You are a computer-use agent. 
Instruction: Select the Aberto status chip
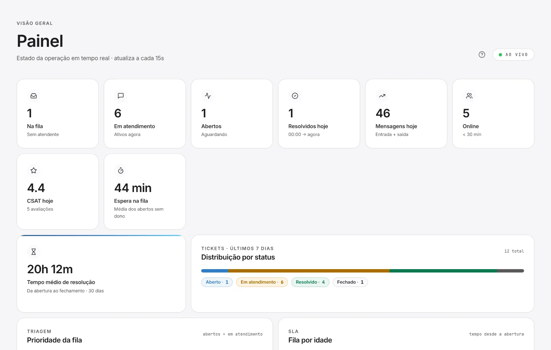pyautogui.click(x=217, y=282)
